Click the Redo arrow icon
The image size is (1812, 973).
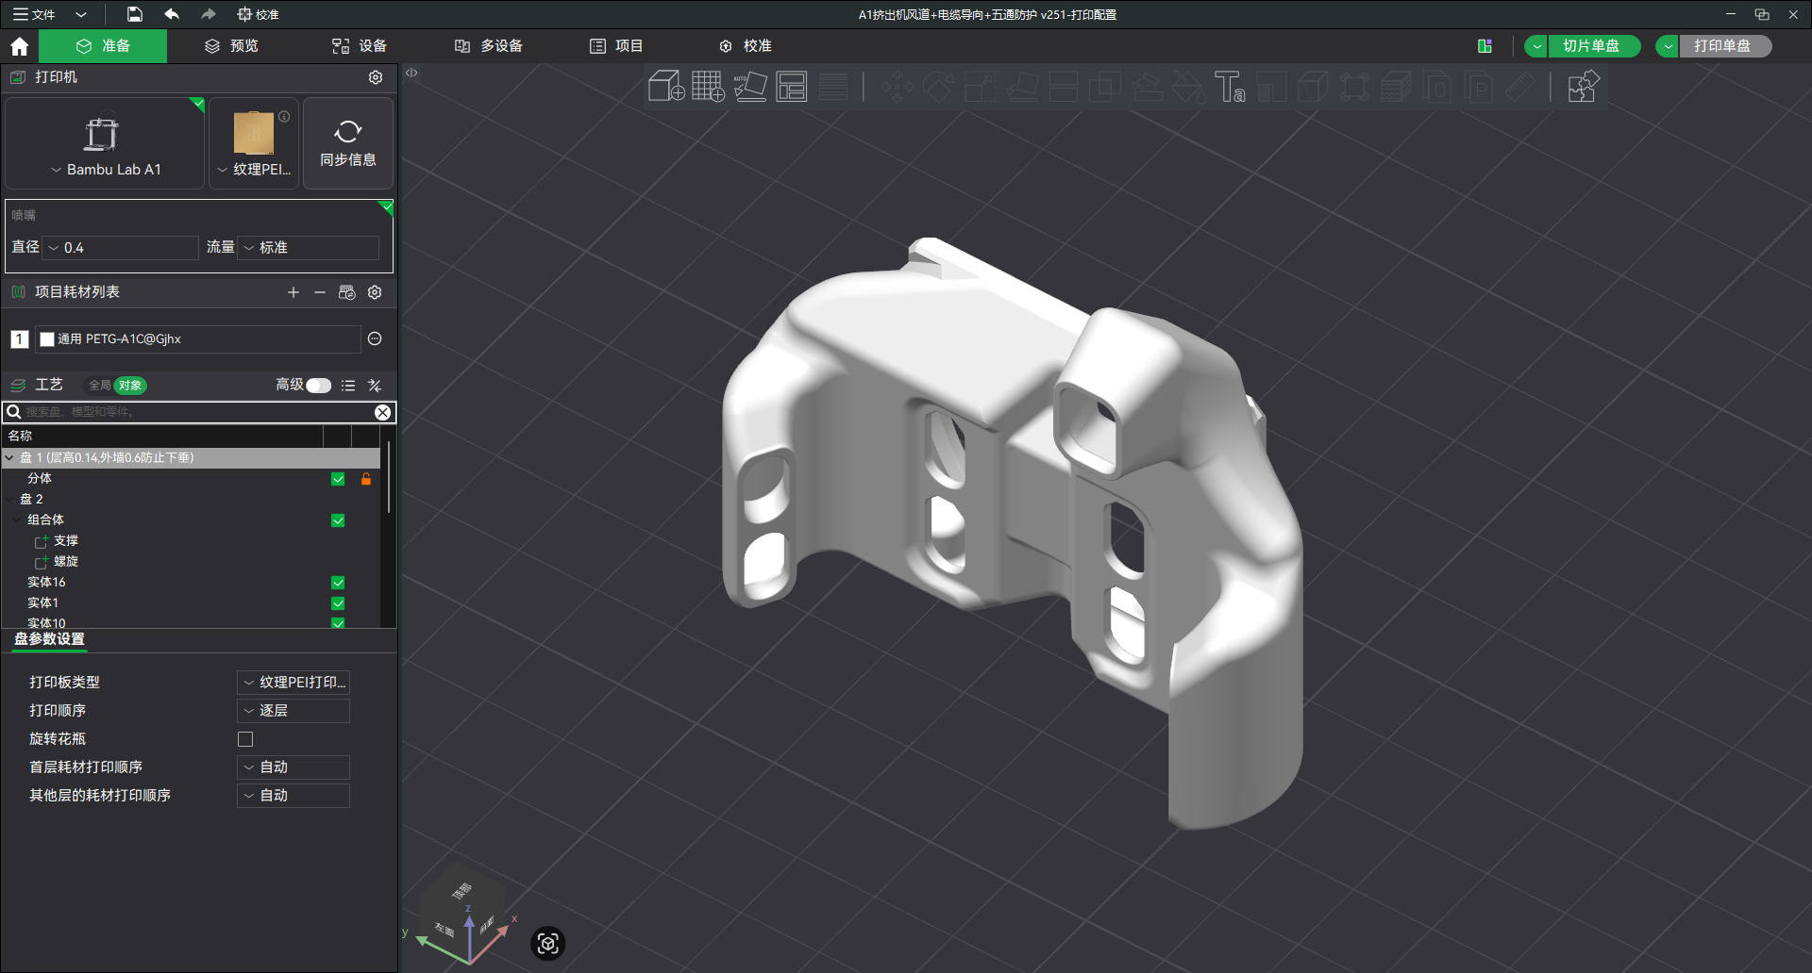pyautogui.click(x=209, y=14)
